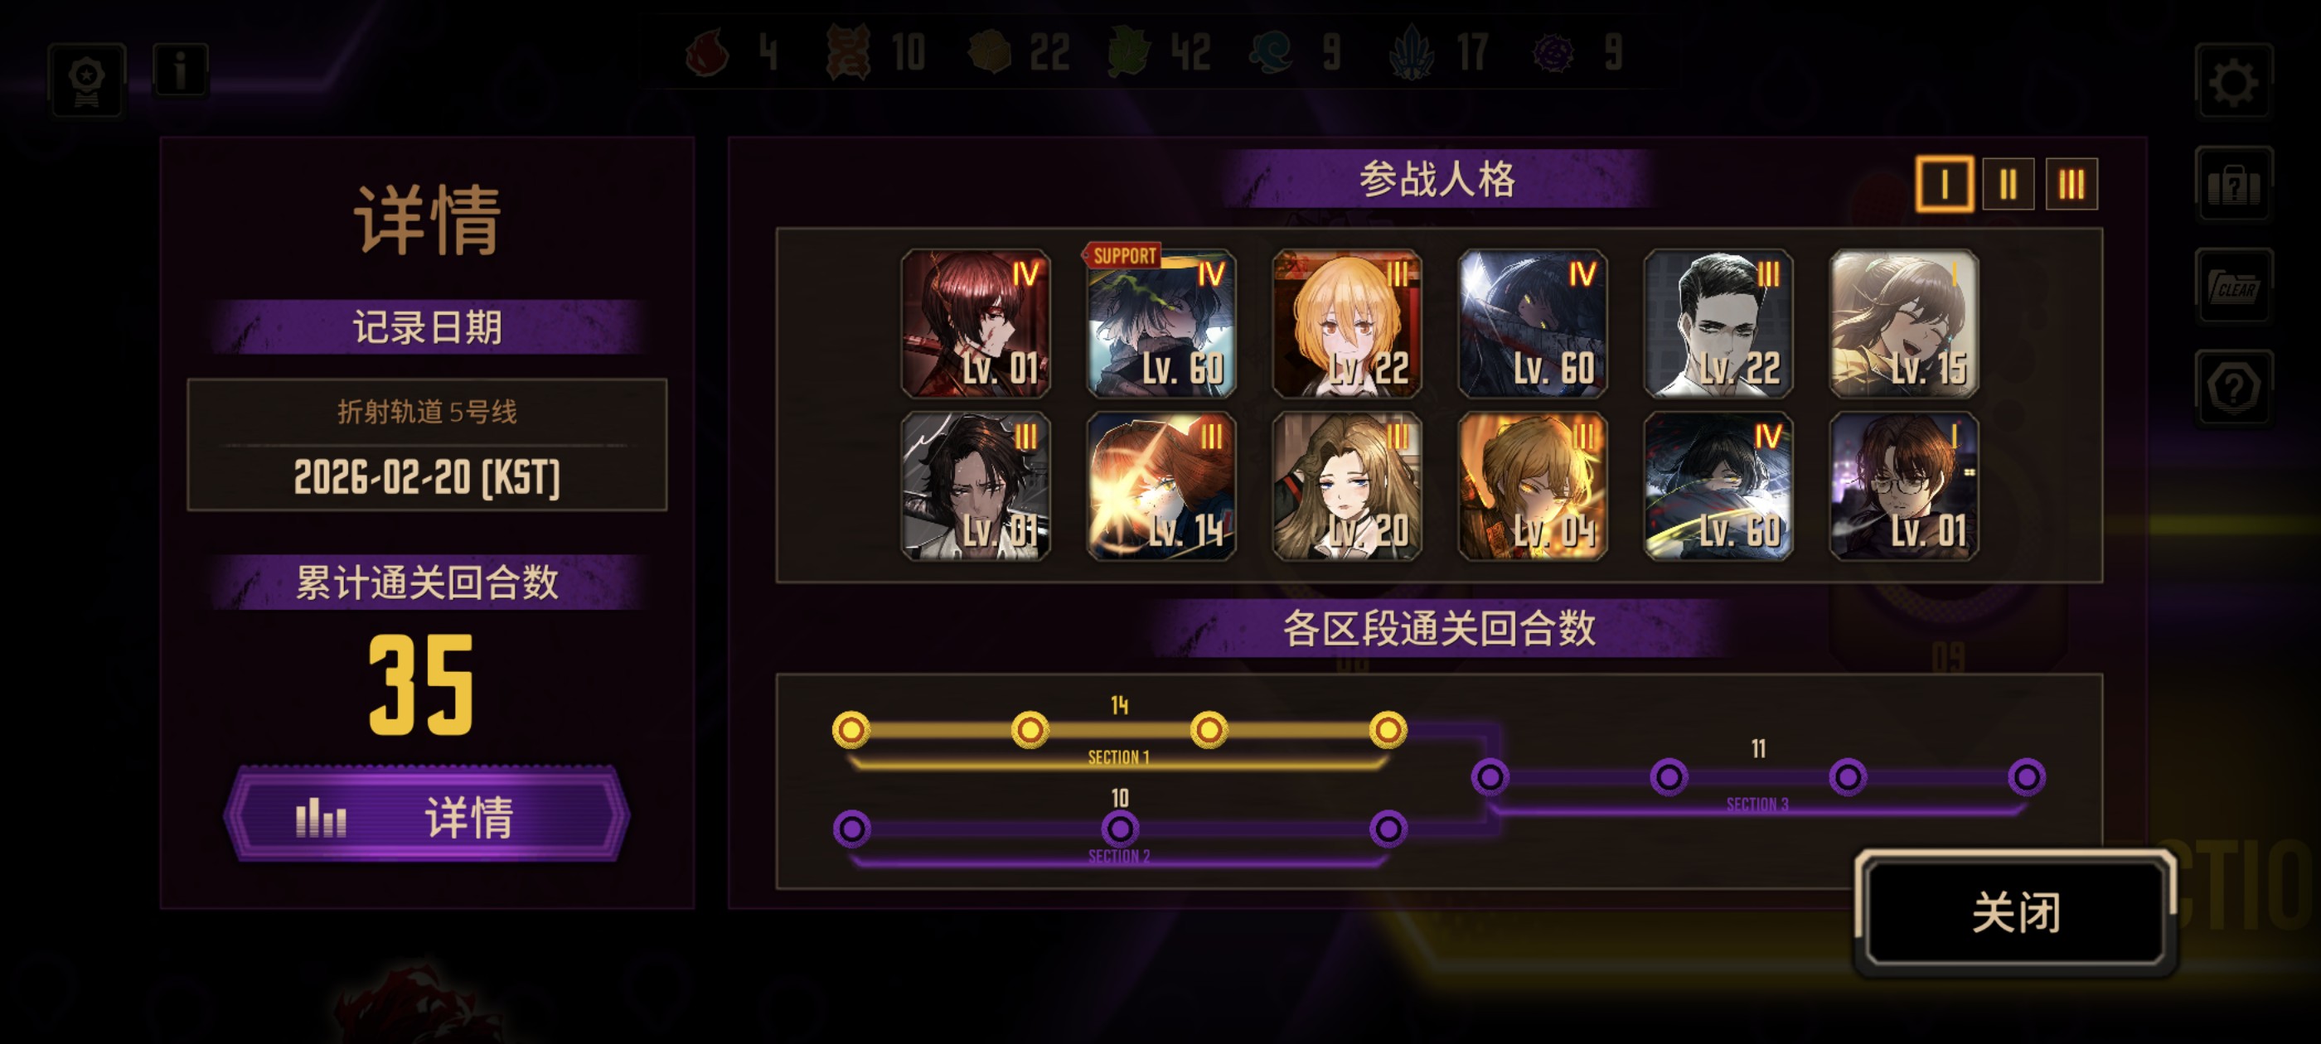Switch to team tab III
Viewport: 2321px width, 1044px height.
click(2071, 185)
